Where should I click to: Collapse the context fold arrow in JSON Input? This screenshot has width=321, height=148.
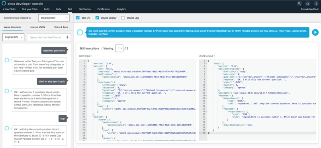click(x=86, y=117)
